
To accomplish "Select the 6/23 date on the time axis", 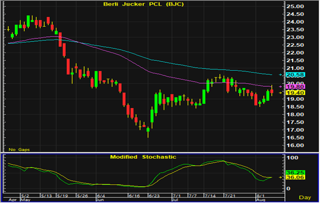I will [154, 195].
